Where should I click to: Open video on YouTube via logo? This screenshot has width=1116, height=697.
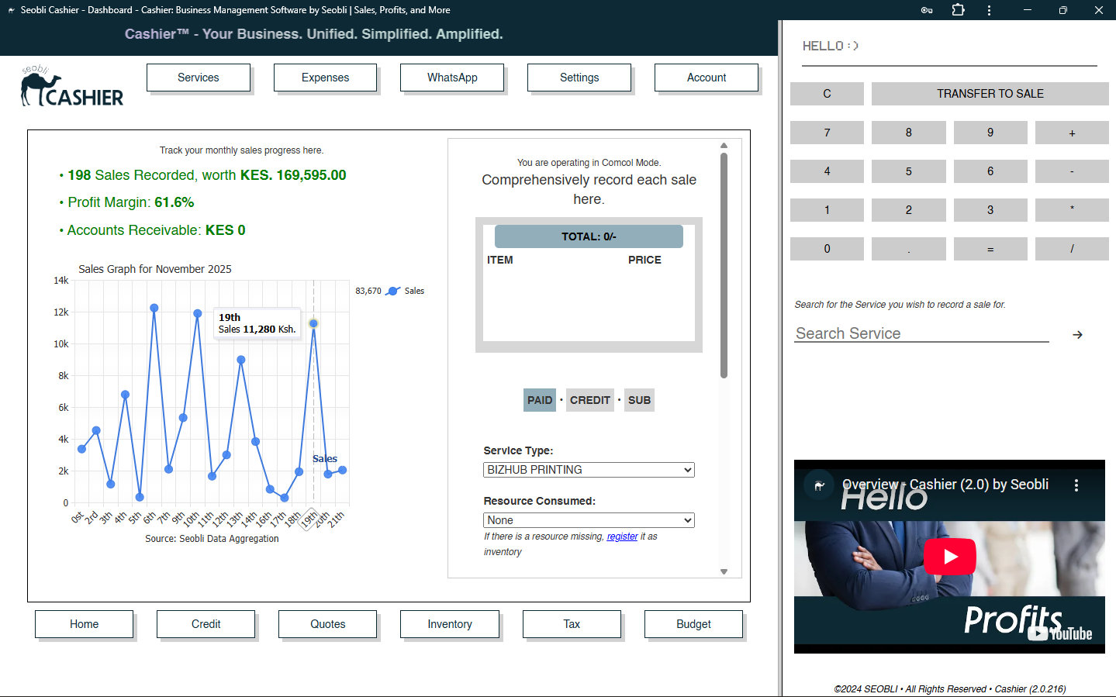click(x=1059, y=633)
